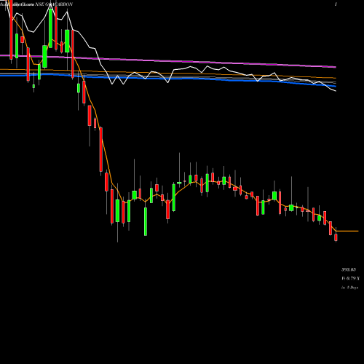Click the volume multiplier text above 'in 5 Days'
The image size is (364, 364).
coord(351,278)
